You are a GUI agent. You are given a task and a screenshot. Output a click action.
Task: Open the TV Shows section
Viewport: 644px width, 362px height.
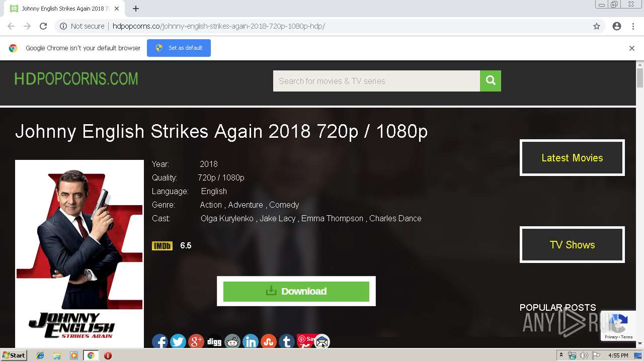tap(572, 245)
